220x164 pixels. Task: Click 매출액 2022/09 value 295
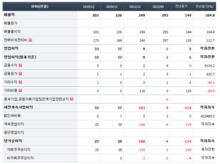point(165,15)
